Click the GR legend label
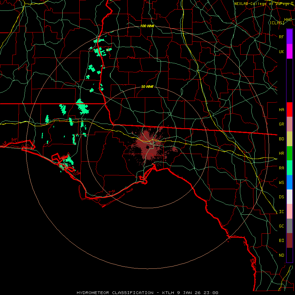The height and width of the screenshot is (295, 295). pyautogui.click(x=282, y=124)
